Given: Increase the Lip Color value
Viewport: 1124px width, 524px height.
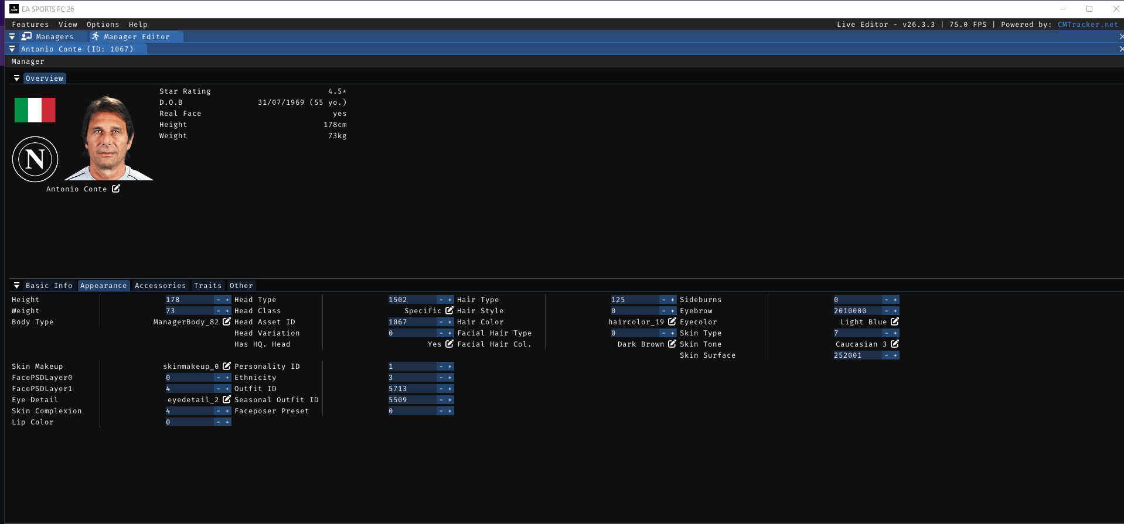Looking at the screenshot, I should 227,422.
